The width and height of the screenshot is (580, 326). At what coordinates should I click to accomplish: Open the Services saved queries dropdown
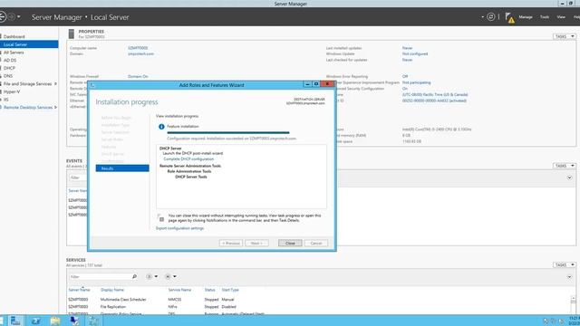tap(170, 276)
